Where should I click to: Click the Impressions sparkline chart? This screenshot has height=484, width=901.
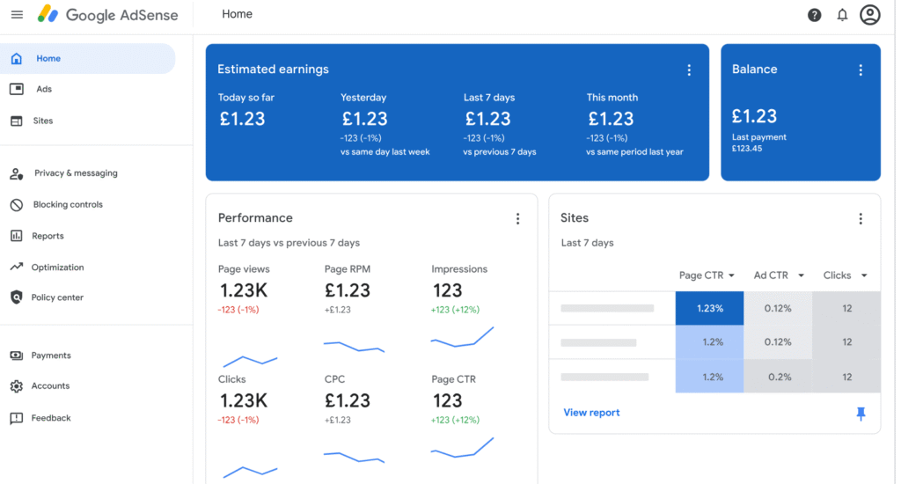coord(462,337)
